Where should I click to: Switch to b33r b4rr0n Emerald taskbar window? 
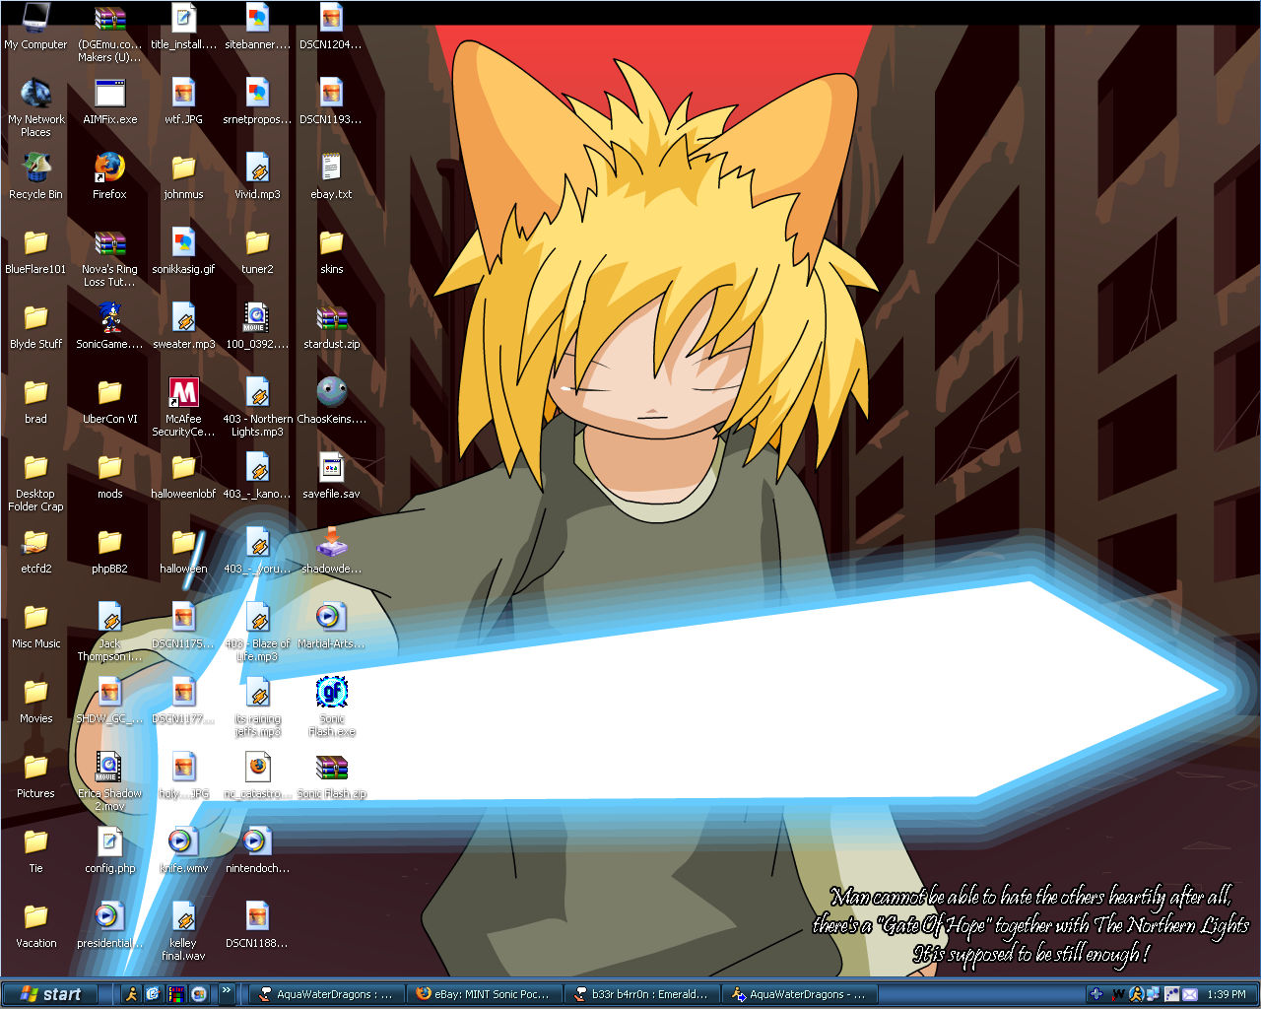click(643, 994)
